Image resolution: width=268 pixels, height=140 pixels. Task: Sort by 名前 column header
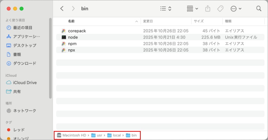pyautogui.click(x=72, y=21)
